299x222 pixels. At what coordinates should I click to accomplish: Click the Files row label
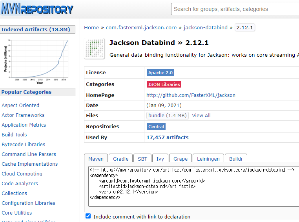tap(92, 115)
